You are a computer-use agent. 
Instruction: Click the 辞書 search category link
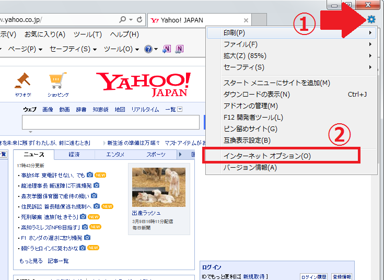click(x=81, y=110)
